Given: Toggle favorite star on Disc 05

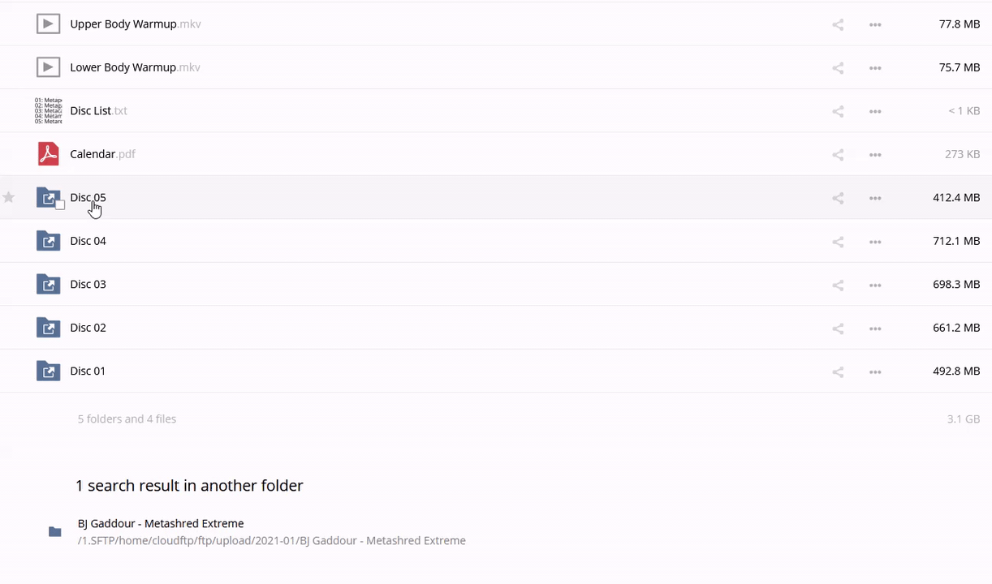Looking at the screenshot, I should (x=9, y=197).
